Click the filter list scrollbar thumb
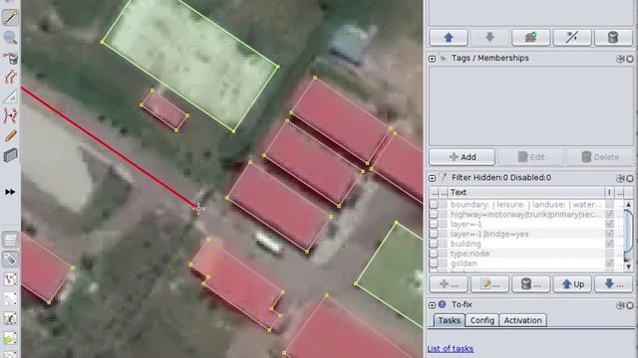This screenshot has height=358, width=638. [628, 232]
